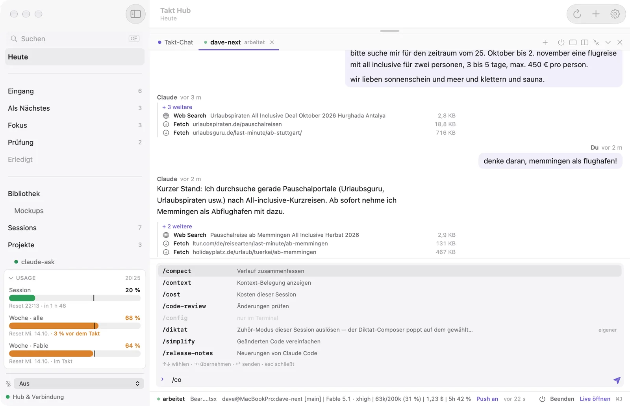Image resolution: width=630 pixels, height=406 pixels.
Task: Click globe icon of Urlaubspiraten Web Search
Action: click(x=166, y=116)
